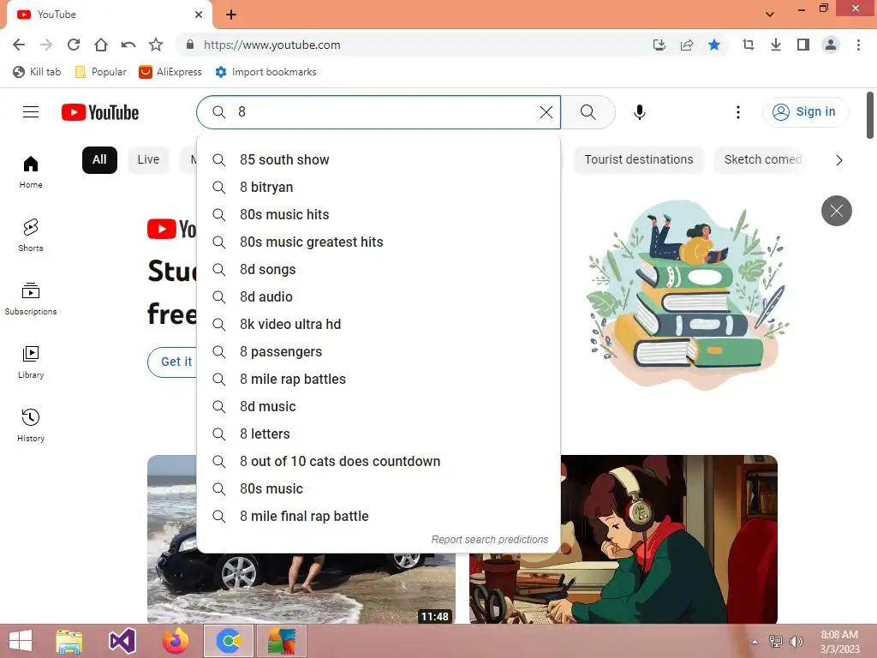Open History from the sidebar
The width and height of the screenshot is (877, 658).
click(x=31, y=425)
